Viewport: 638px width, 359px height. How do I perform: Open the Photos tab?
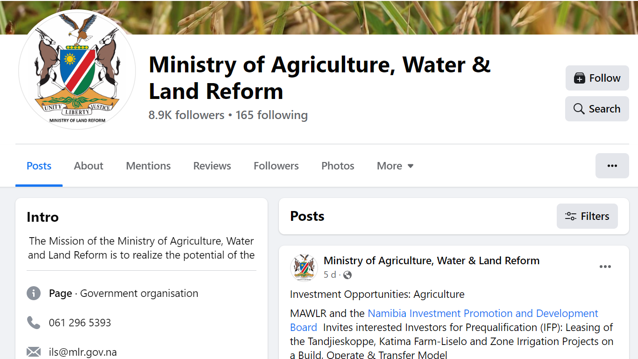pyautogui.click(x=338, y=166)
